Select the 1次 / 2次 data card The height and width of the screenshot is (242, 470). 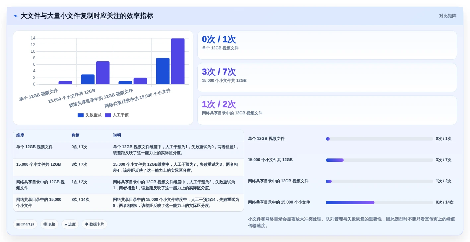[327, 110]
